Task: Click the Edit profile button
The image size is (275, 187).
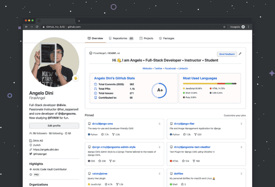Action: [54, 126]
